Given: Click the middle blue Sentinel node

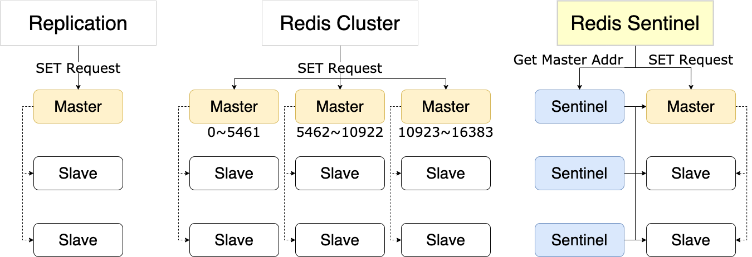Looking at the screenshot, I should tap(579, 173).
